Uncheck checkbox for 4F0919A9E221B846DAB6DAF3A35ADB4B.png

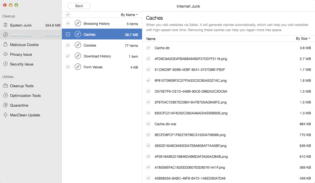point(148,156)
